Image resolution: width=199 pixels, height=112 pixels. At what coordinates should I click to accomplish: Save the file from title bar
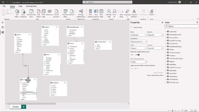click(x=3, y=2)
